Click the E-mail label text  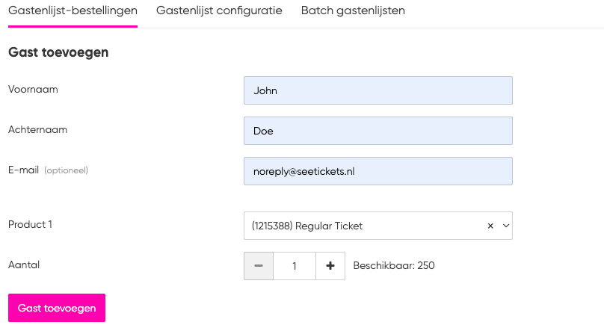coord(23,170)
